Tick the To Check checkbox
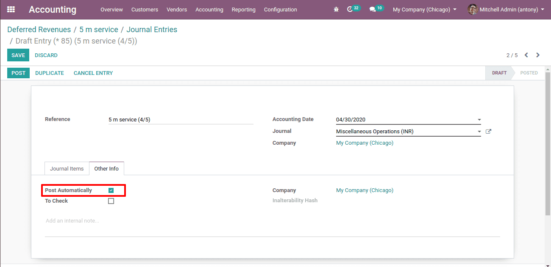Screen dimensions: 551x267 pos(111,201)
